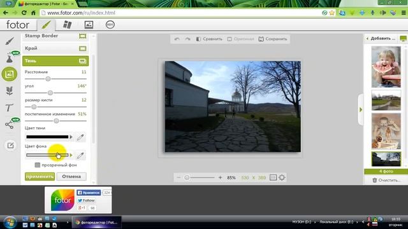Open the effects flask tool

click(x=10, y=58)
